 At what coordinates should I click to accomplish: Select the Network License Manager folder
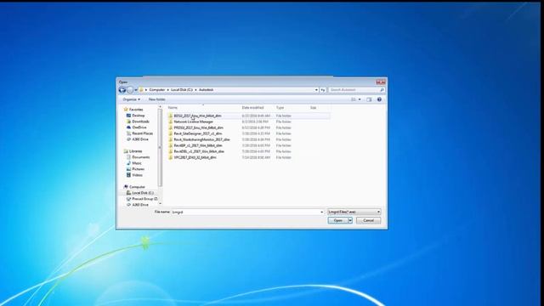click(248, 122)
